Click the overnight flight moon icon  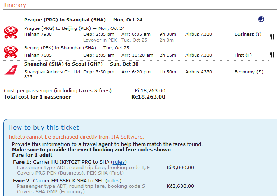[261, 19]
